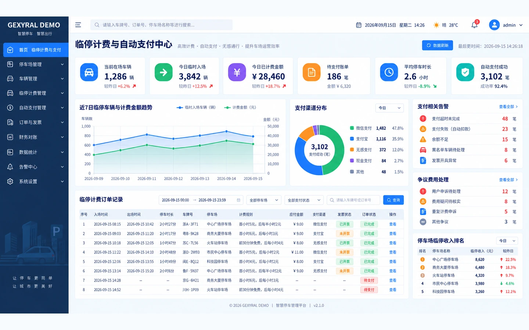The height and width of the screenshot is (330, 529).
Task: Click the 待支付 status tag for 京G·6H21
Action: coord(369,280)
